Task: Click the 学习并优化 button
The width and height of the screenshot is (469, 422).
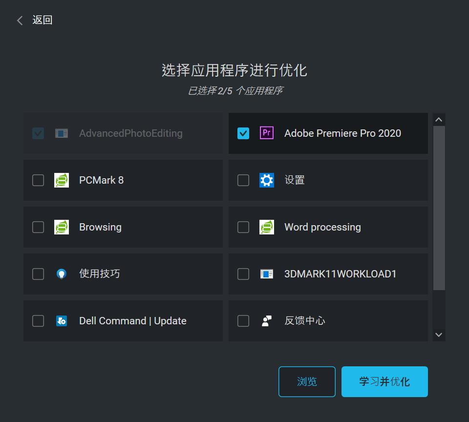Action: [384, 381]
